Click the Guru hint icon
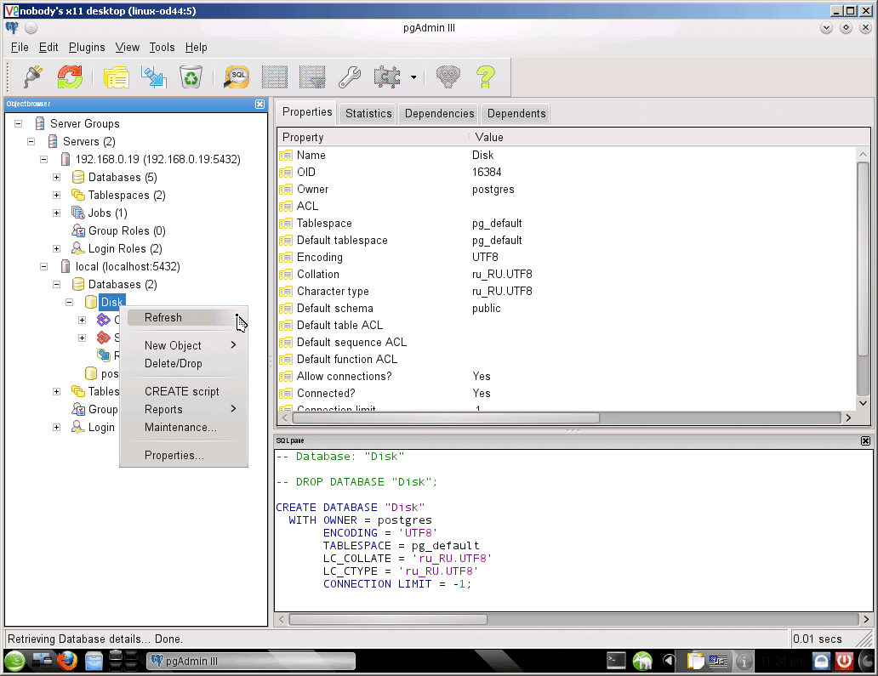878x676 pixels. (x=448, y=77)
